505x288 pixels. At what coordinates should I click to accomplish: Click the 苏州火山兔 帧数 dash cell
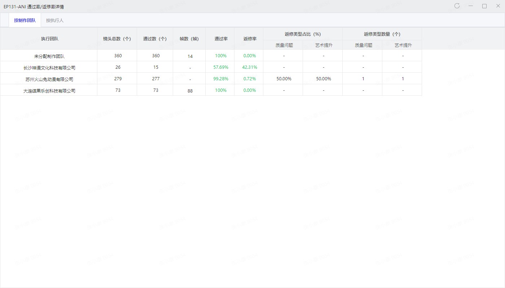[x=190, y=79]
